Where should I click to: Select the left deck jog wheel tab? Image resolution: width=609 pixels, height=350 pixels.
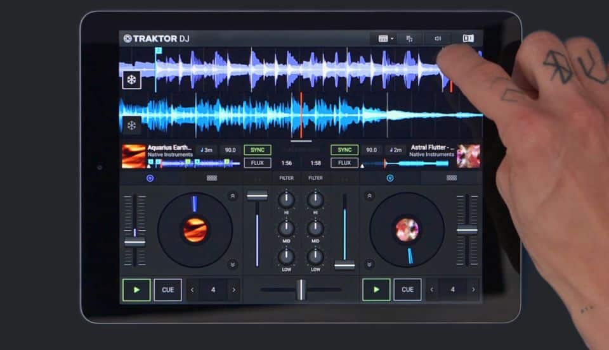(150, 178)
